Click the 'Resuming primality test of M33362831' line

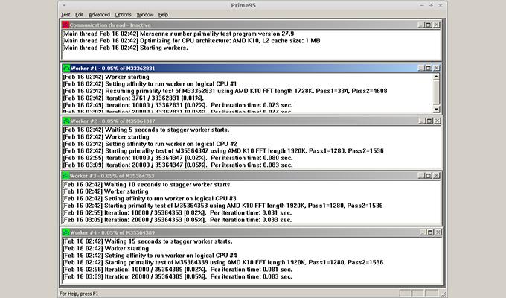click(x=225, y=91)
